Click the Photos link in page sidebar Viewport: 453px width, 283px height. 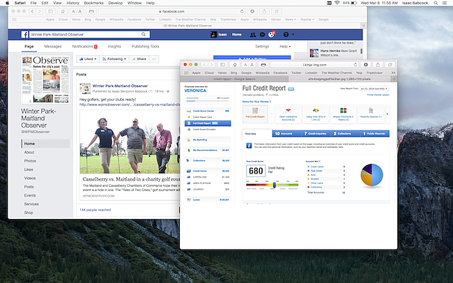[30, 160]
